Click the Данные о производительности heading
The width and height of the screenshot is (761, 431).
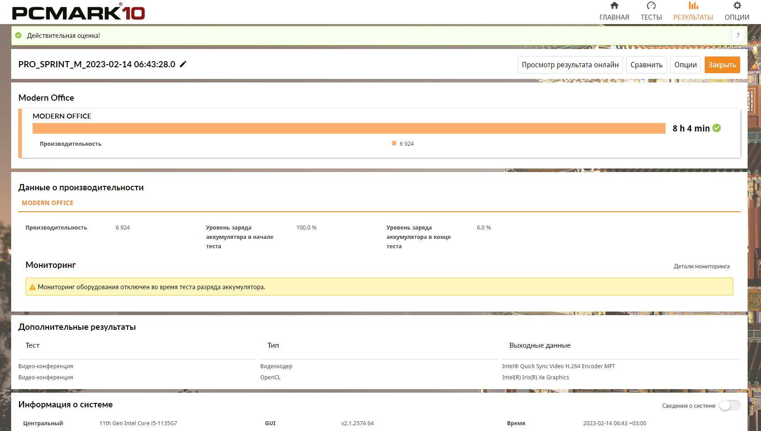click(x=81, y=188)
